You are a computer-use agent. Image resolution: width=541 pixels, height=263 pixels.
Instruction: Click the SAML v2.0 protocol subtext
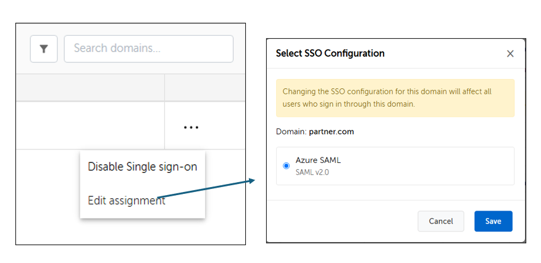click(312, 172)
